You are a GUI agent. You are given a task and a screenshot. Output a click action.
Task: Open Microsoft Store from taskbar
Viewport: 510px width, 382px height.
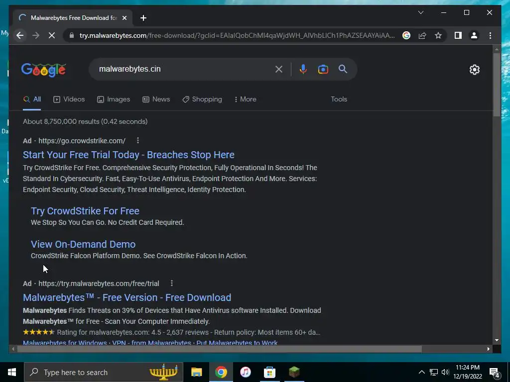pos(269,372)
